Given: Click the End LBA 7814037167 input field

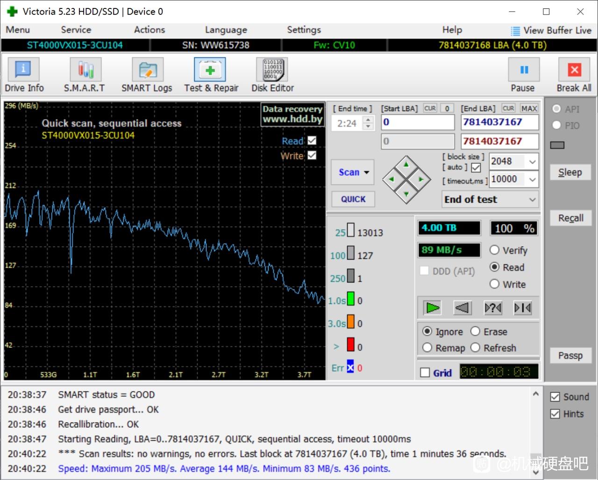Looking at the screenshot, I should point(500,122).
